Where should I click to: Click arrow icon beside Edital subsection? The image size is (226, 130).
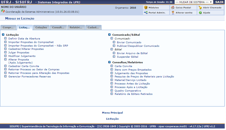(112, 49)
